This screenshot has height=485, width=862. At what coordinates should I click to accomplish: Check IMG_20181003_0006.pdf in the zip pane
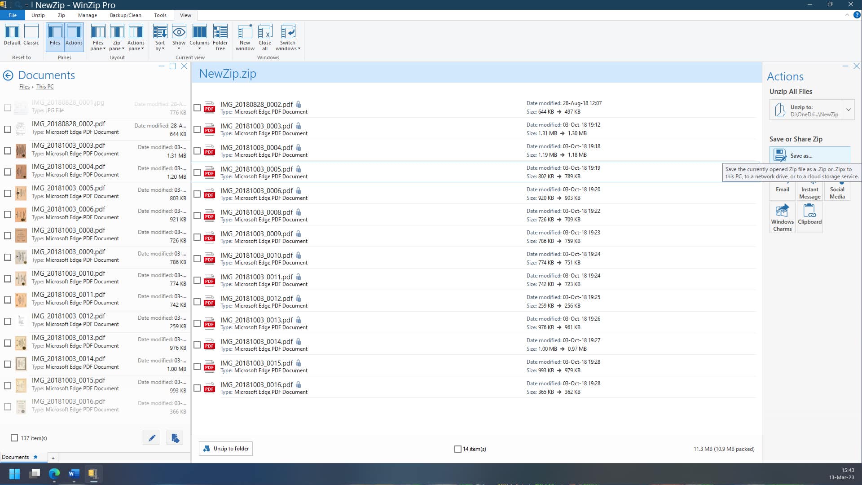[x=197, y=194]
